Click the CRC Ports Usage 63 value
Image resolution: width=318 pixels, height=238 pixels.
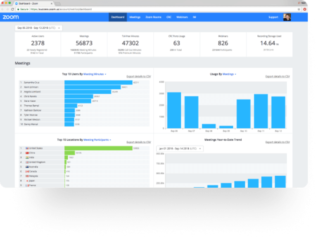pos(176,43)
